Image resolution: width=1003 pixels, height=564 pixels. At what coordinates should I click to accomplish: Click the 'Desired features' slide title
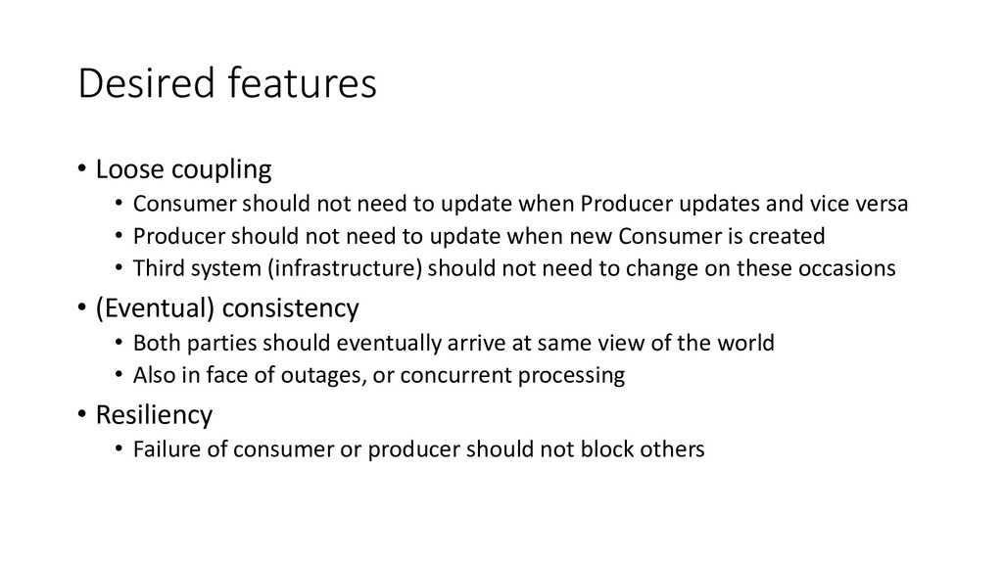point(226,85)
